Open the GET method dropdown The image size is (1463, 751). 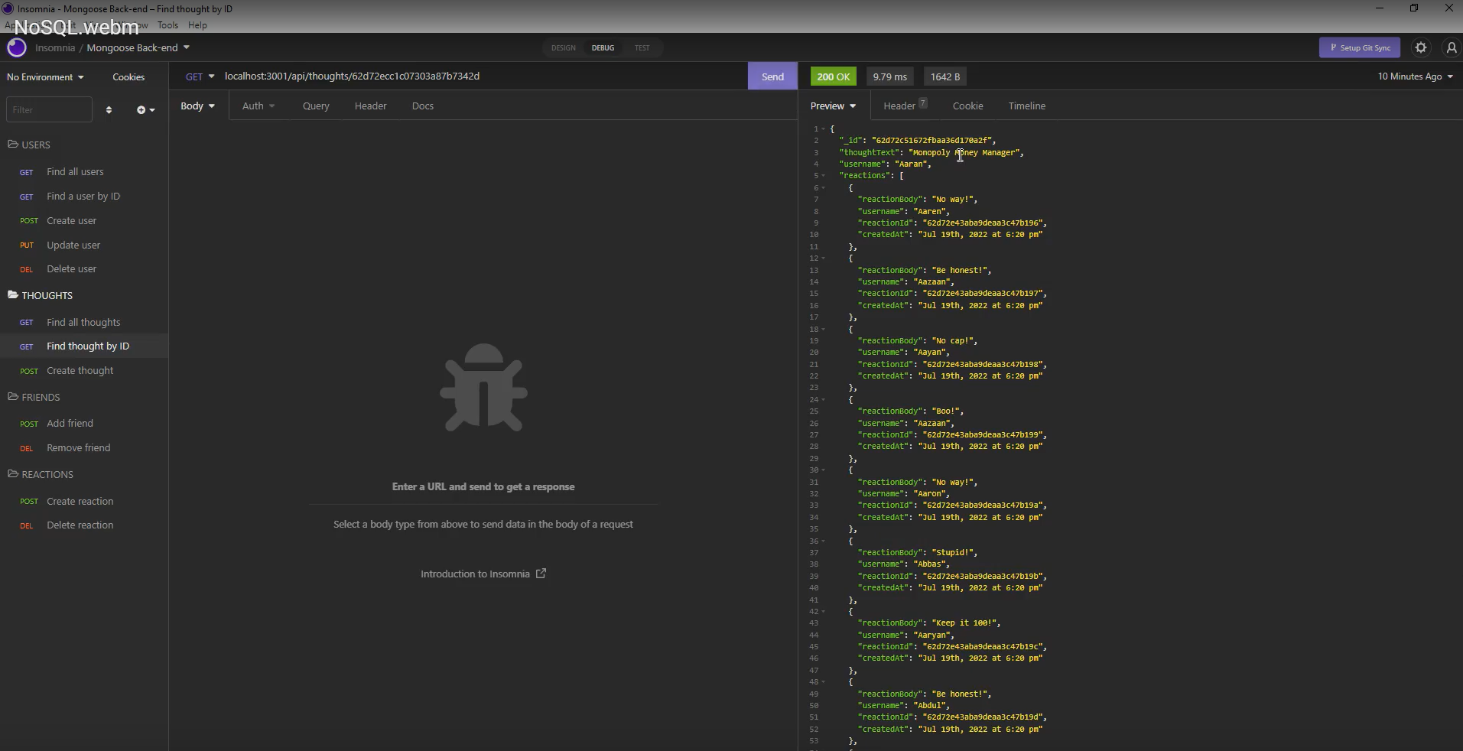pos(200,76)
